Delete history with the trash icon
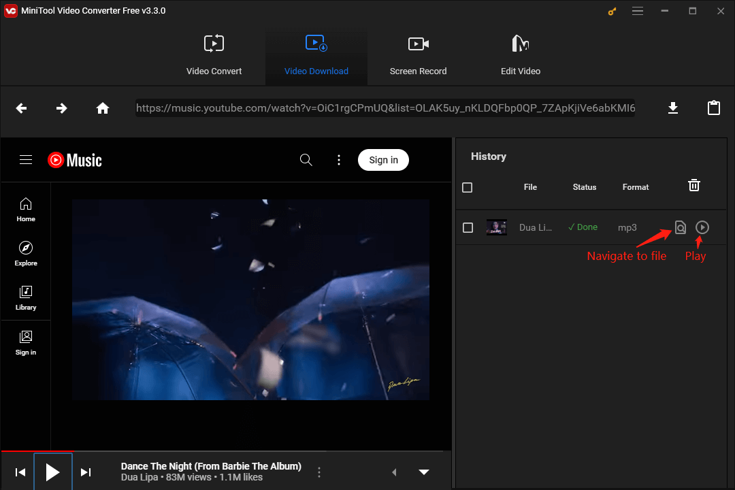 click(x=693, y=185)
